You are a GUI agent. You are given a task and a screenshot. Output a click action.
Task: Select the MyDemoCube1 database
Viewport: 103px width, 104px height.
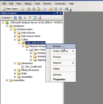tap(25, 29)
